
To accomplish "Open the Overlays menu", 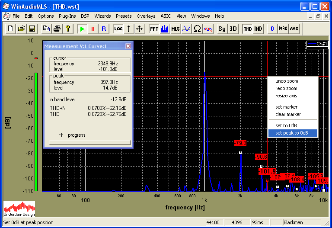I will point(146,16).
